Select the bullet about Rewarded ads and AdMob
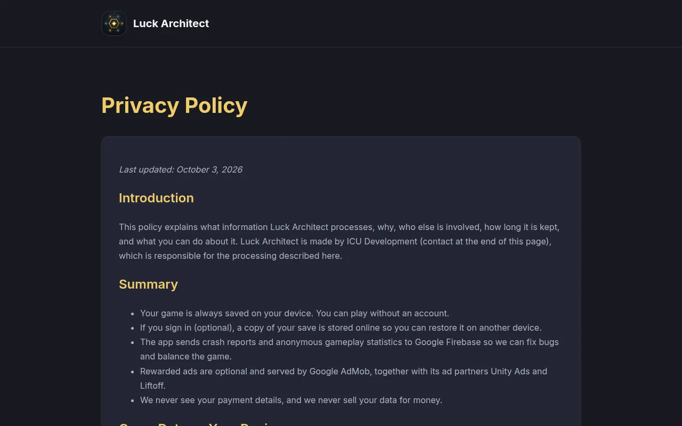Viewport: 682px width, 426px height. (344, 378)
